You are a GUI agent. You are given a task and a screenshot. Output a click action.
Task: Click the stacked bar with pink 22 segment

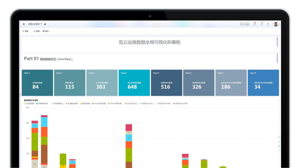(129, 146)
